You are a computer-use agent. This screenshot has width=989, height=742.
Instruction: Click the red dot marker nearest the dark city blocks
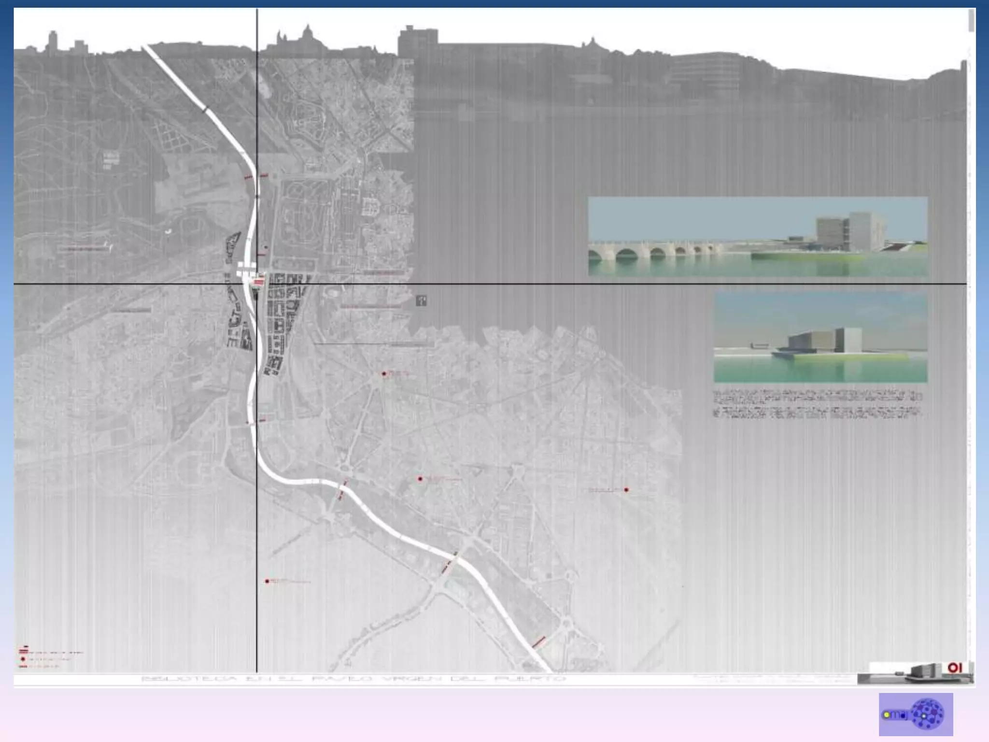click(x=384, y=373)
